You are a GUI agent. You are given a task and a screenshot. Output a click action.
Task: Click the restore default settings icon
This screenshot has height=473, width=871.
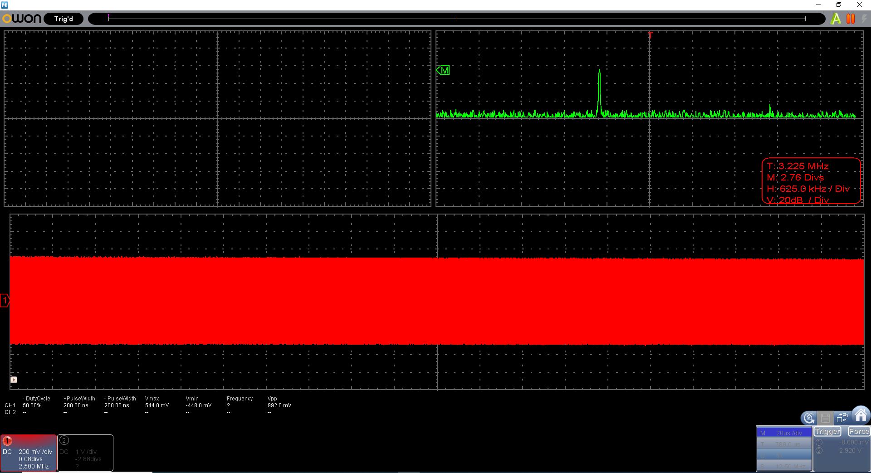pos(808,418)
